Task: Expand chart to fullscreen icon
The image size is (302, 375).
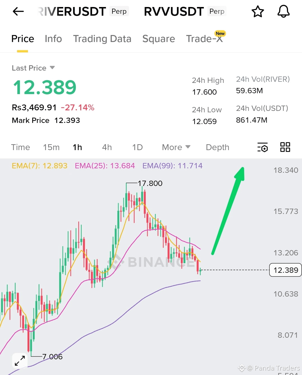Action: (20, 361)
